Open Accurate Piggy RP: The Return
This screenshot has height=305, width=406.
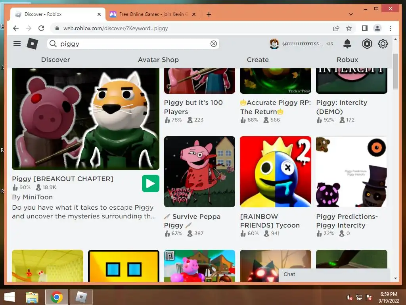click(x=276, y=107)
